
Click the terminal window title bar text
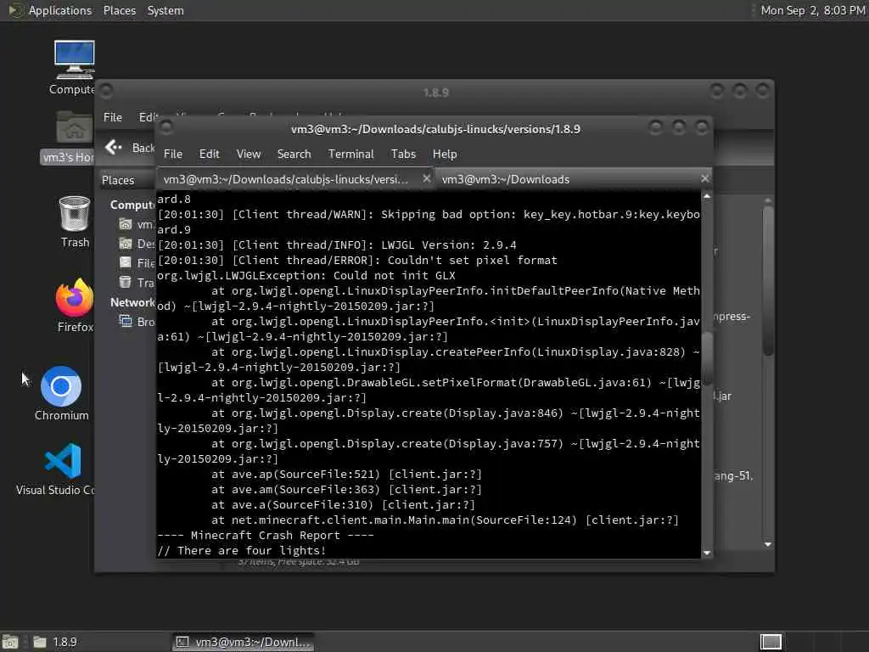click(435, 129)
